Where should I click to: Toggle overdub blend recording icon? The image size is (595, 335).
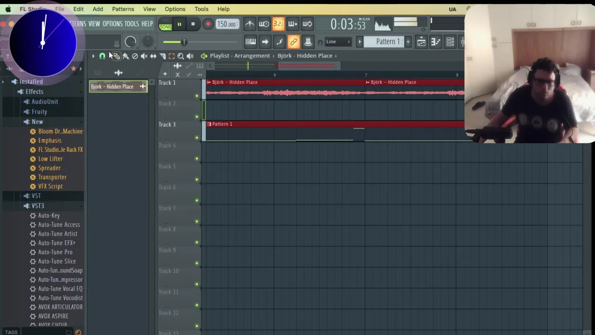[293, 24]
